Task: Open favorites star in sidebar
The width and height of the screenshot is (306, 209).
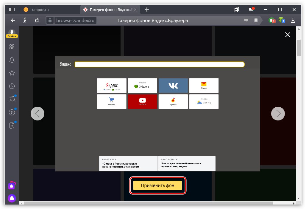Action: point(12,73)
